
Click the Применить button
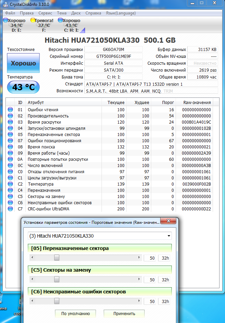click(x=124, y=313)
